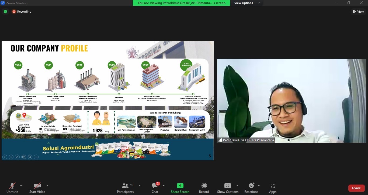Screen dimensions: 368x195
Task: Open the View layout menu
Action: pyautogui.click(x=358, y=12)
